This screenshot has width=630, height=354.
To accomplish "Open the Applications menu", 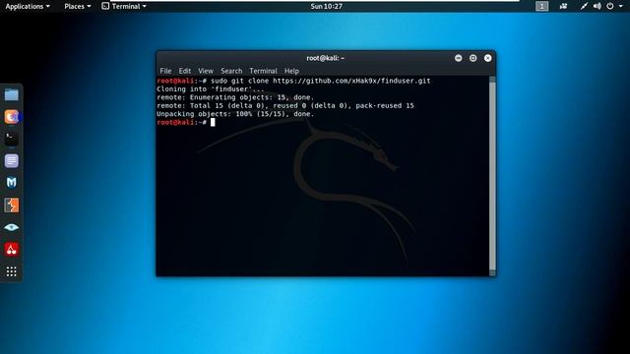I will click(28, 6).
